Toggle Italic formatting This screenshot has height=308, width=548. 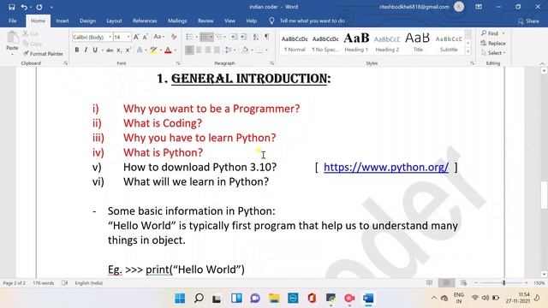pyautogui.click(x=86, y=50)
